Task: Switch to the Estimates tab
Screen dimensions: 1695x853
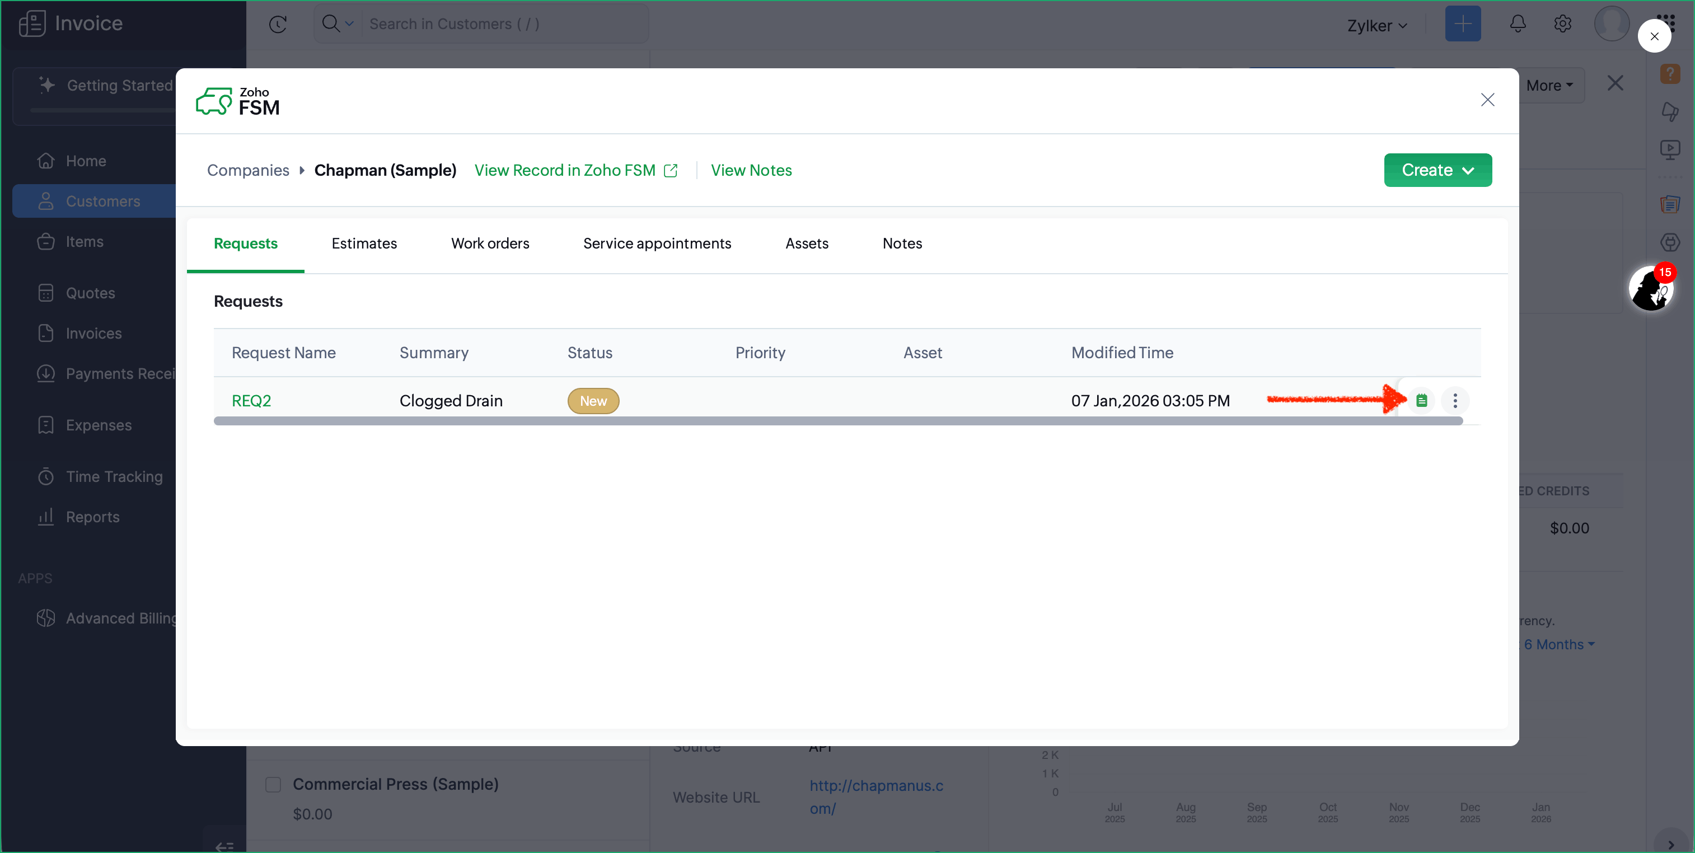Action: [364, 243]
